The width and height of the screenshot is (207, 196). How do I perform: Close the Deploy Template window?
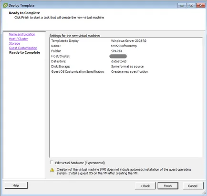click(201, 6)
